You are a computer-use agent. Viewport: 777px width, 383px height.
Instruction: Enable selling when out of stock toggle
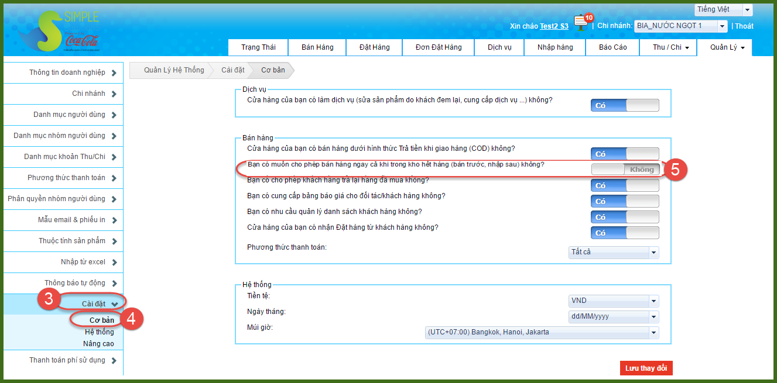pos(625,170)
